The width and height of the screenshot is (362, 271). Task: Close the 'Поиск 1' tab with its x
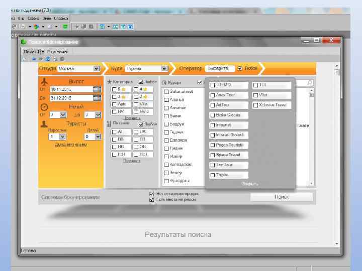pos(43,52)
